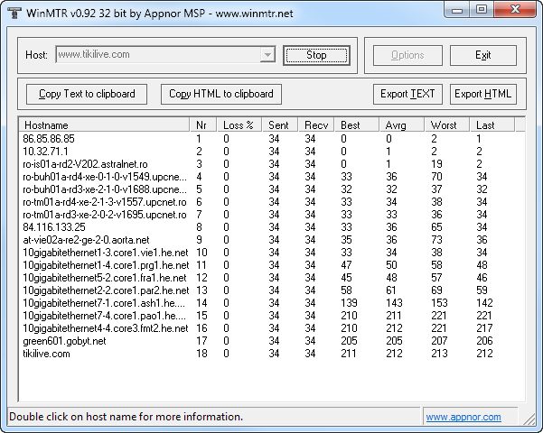Screen dimensions: 543x433
Task: Select the tikilive.com host row
Action: click(x=272, y=353)
